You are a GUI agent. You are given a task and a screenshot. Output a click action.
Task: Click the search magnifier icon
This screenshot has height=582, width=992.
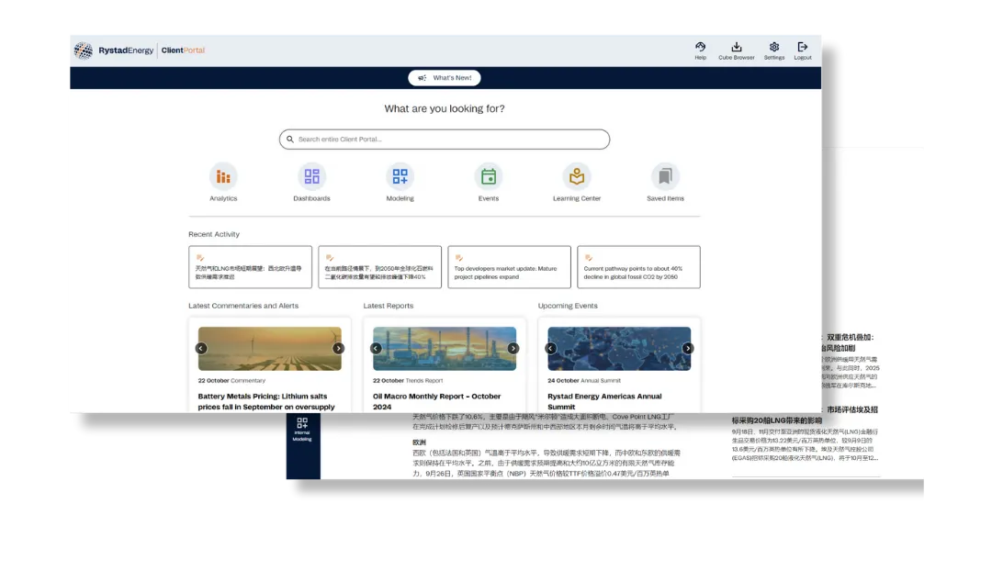289,140
